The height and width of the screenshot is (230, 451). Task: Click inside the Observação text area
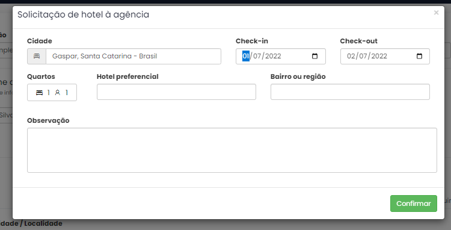(x=232, y=151)
